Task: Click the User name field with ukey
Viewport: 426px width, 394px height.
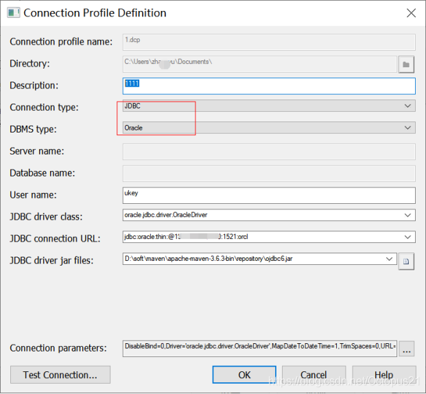Action: [x=269, y=195]
